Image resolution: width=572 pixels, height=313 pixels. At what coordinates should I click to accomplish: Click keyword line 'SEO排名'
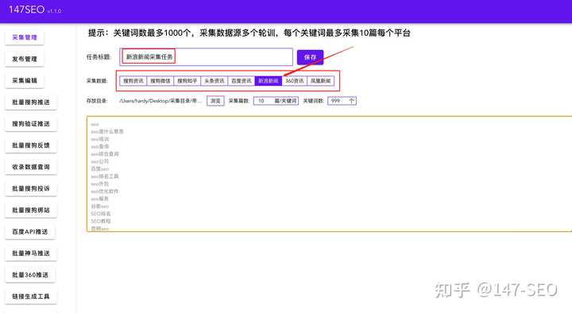pyautogui.click(x=101, y=214)
